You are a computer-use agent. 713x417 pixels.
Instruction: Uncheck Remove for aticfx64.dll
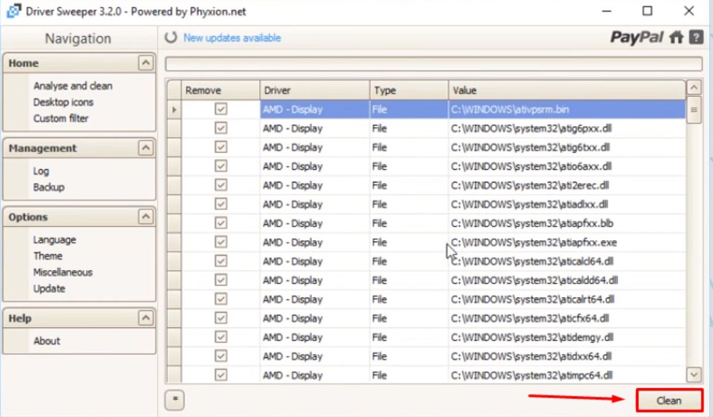click(x=221, y=318)
